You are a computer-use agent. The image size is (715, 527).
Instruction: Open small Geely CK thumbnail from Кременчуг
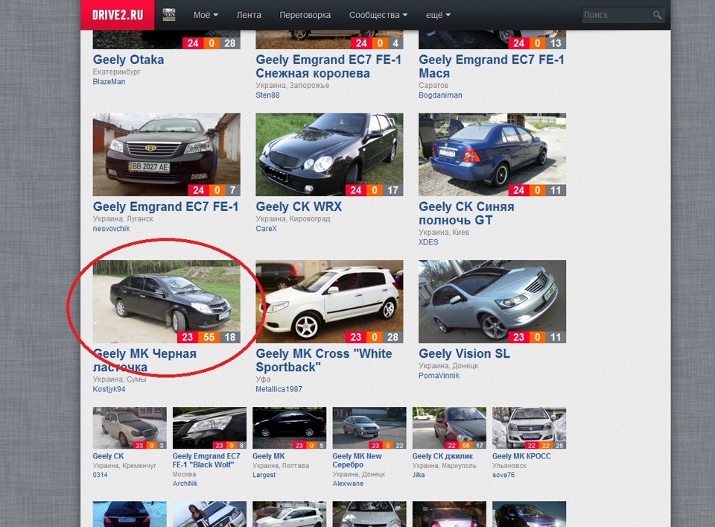click(130, 428)
